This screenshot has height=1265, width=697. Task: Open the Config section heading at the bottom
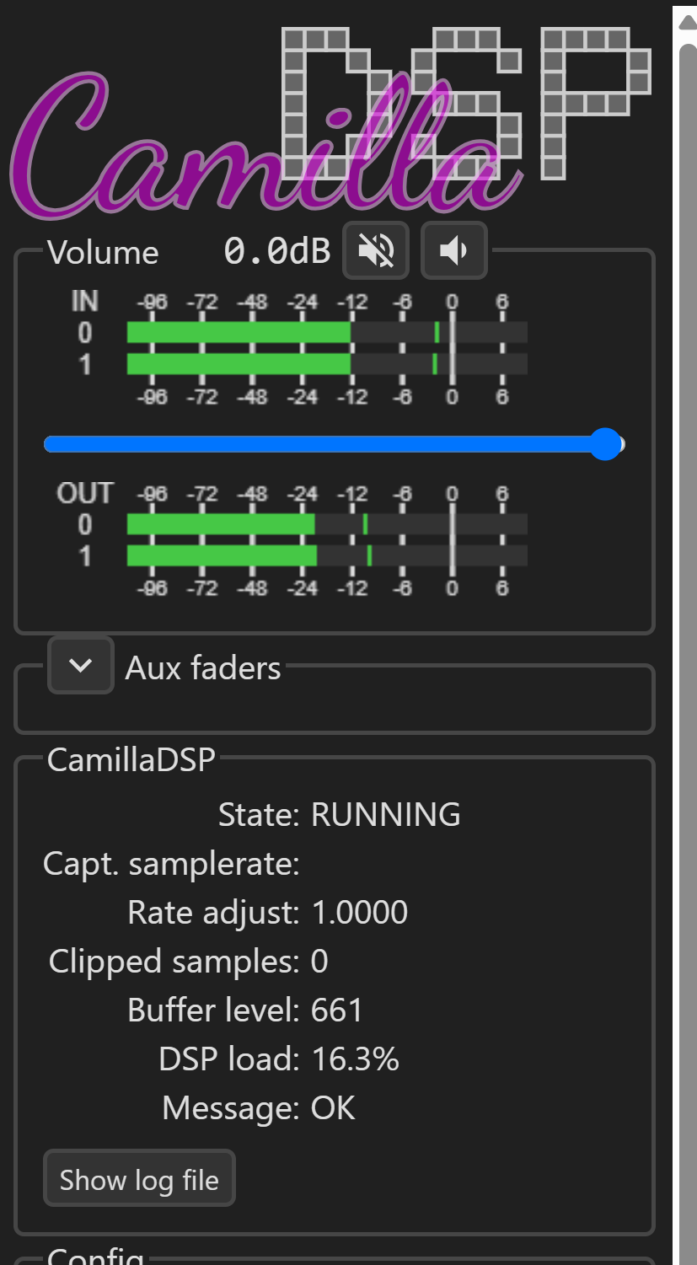[x=95, y=1256]
